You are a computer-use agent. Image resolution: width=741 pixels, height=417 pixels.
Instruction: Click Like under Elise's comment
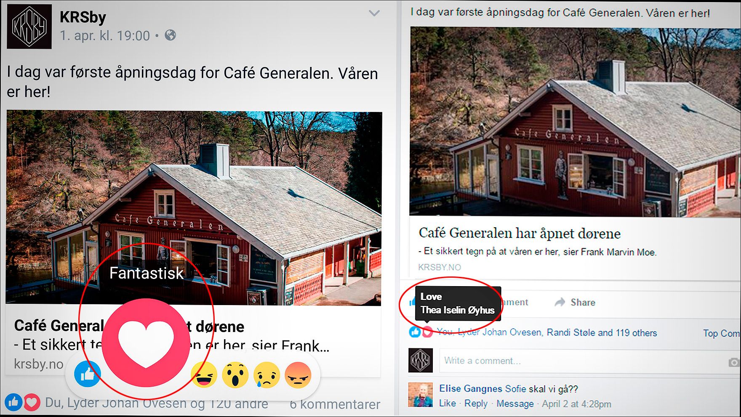(448, 403)
